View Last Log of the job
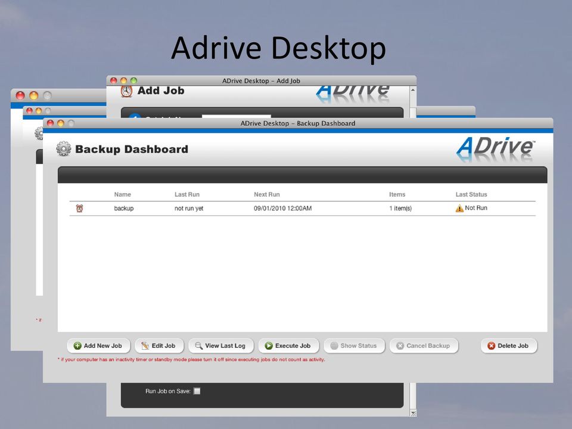This screenshot has width=572, height=429. click(220, 346)
